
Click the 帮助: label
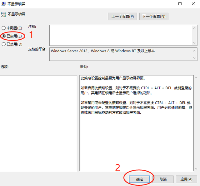point(84,66)
